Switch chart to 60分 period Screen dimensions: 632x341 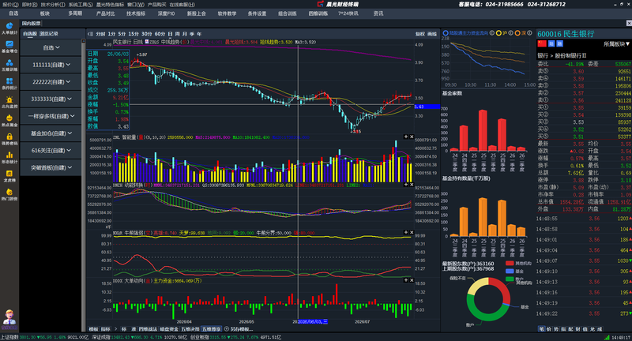(x=160, y=34)
